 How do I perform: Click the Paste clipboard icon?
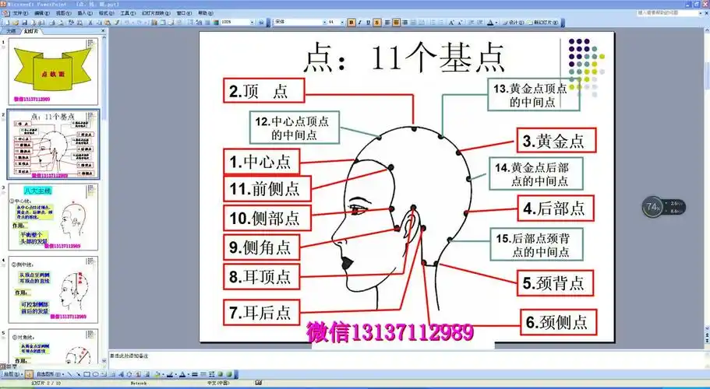pos(108,22)
